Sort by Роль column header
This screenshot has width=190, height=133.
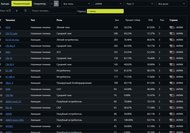(x=59, y=20)
